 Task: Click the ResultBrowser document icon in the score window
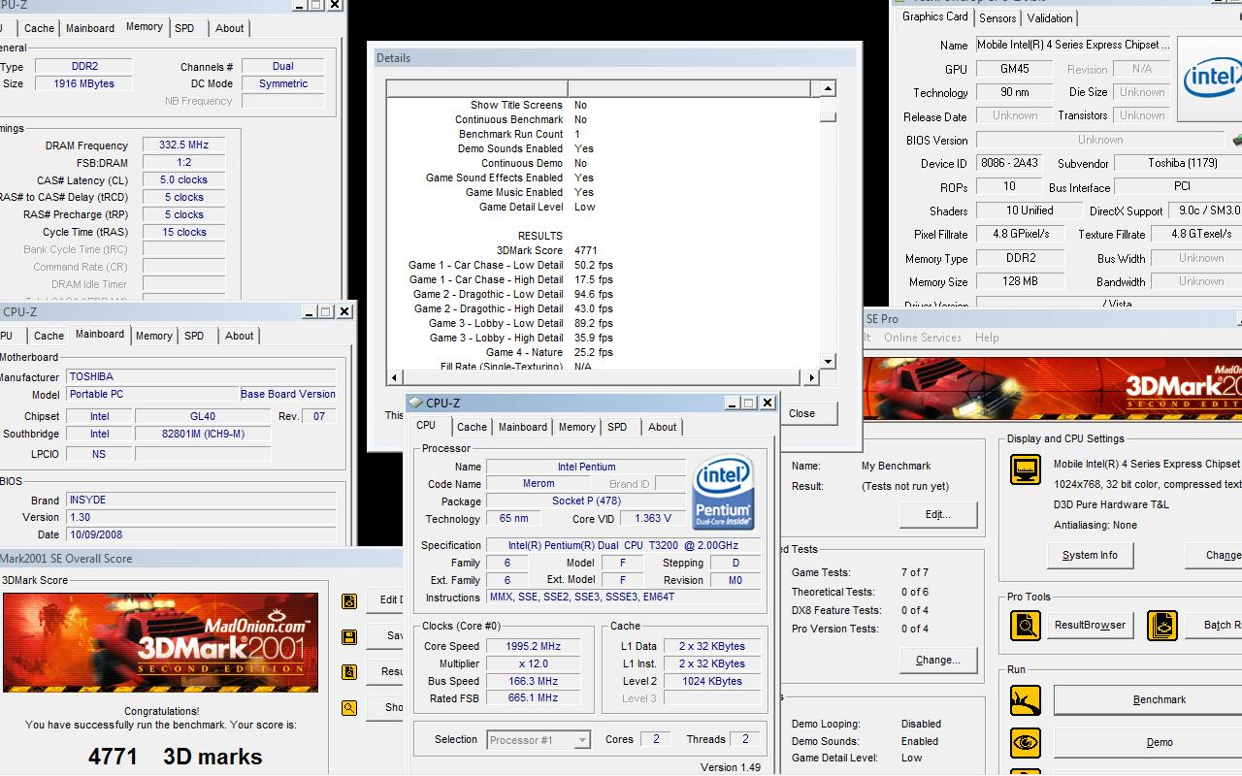349,672
